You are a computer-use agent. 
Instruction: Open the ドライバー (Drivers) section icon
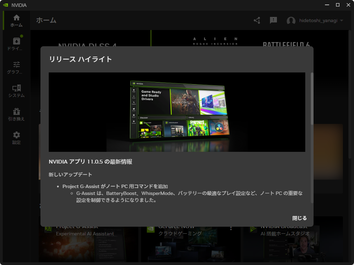(x=16, y=41)
